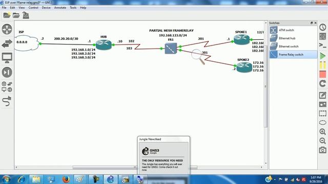Click the DLCI 201 link label

click(201, 39)
